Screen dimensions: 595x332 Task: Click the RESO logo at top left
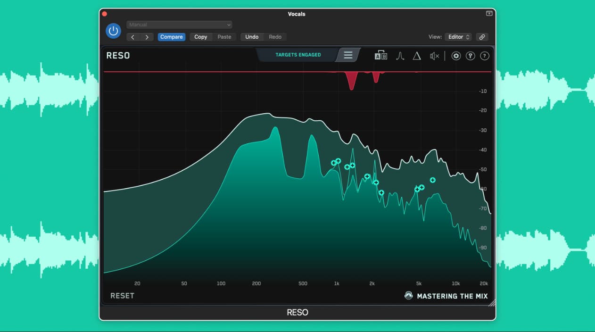pyautogui.click(x=118, y=55)
